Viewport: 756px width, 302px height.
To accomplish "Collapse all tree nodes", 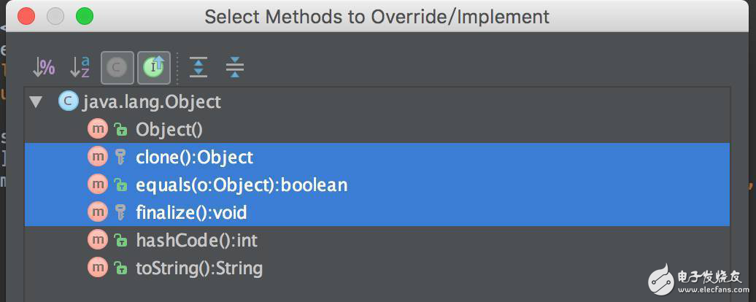I will coord(234,68).
